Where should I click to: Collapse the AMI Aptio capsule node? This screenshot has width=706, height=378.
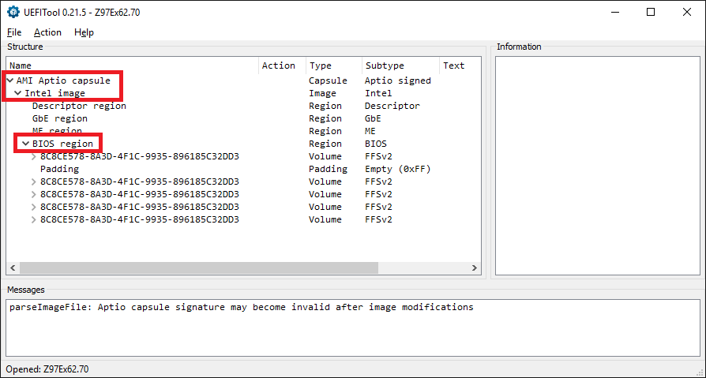pyautogui.click(x=10, y=80)
